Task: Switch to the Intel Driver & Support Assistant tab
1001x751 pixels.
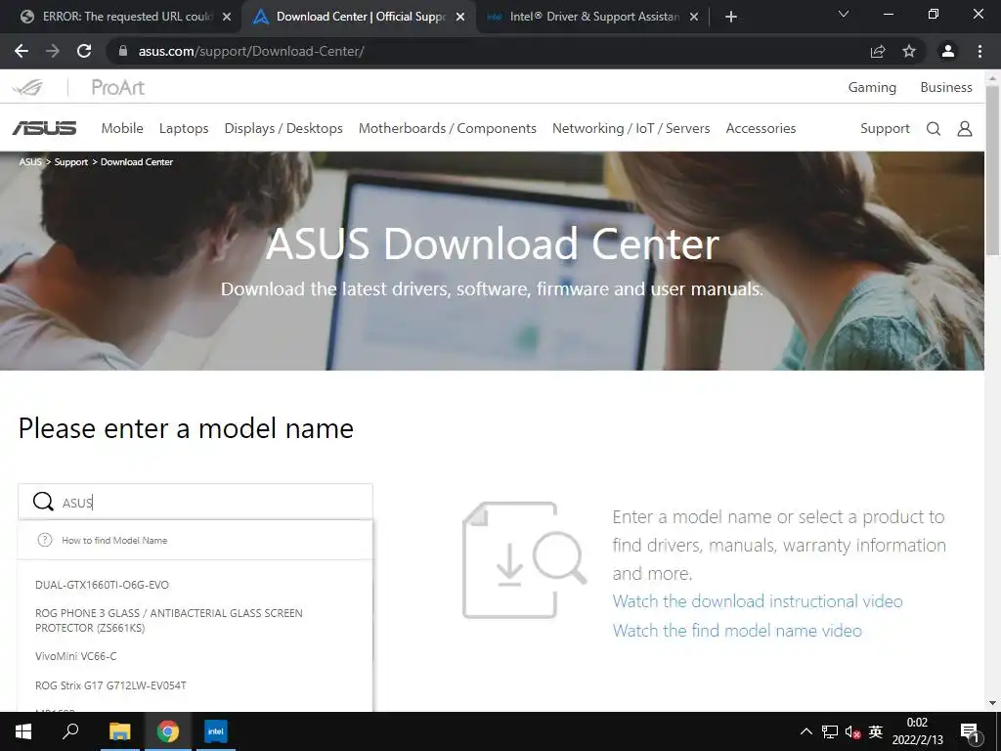Action: [588, 17]
